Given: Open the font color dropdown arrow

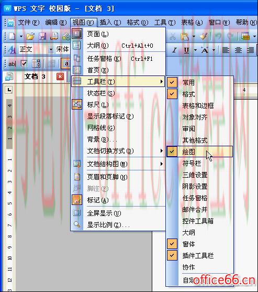Looking at the screenshot, I should pyautogui.click(x=214, y=50).
